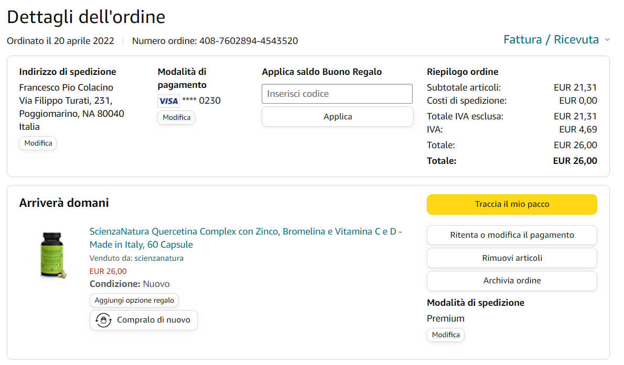Click the reorder icon beside Compralo di nuovo
The height and width of the screenshot is (365, 624).
(x=103, y=320)
